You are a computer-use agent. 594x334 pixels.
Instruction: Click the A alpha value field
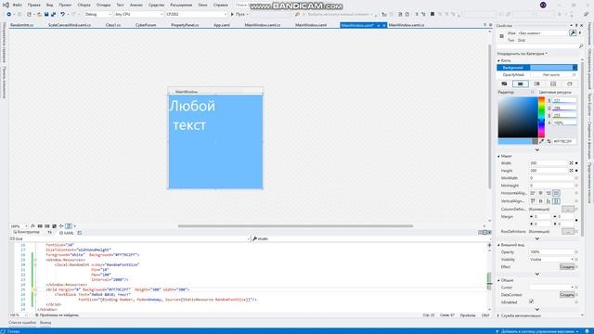pos(564,123)
